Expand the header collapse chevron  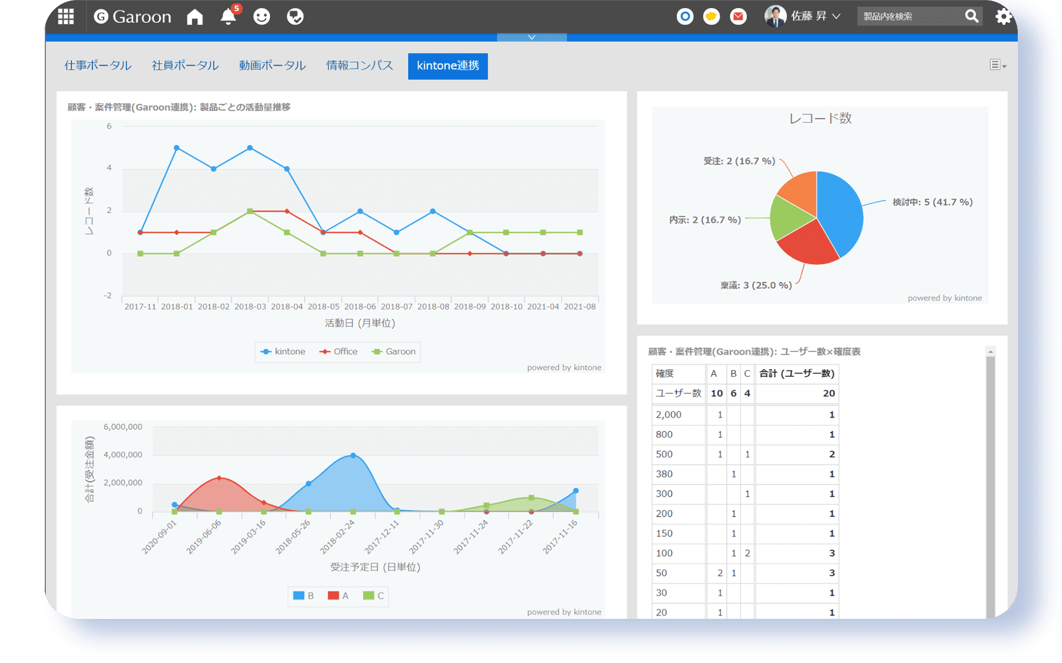532,37
